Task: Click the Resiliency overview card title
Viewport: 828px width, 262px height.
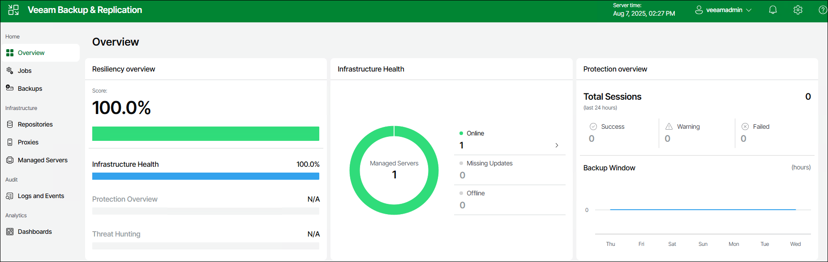Action: (124, 69)
